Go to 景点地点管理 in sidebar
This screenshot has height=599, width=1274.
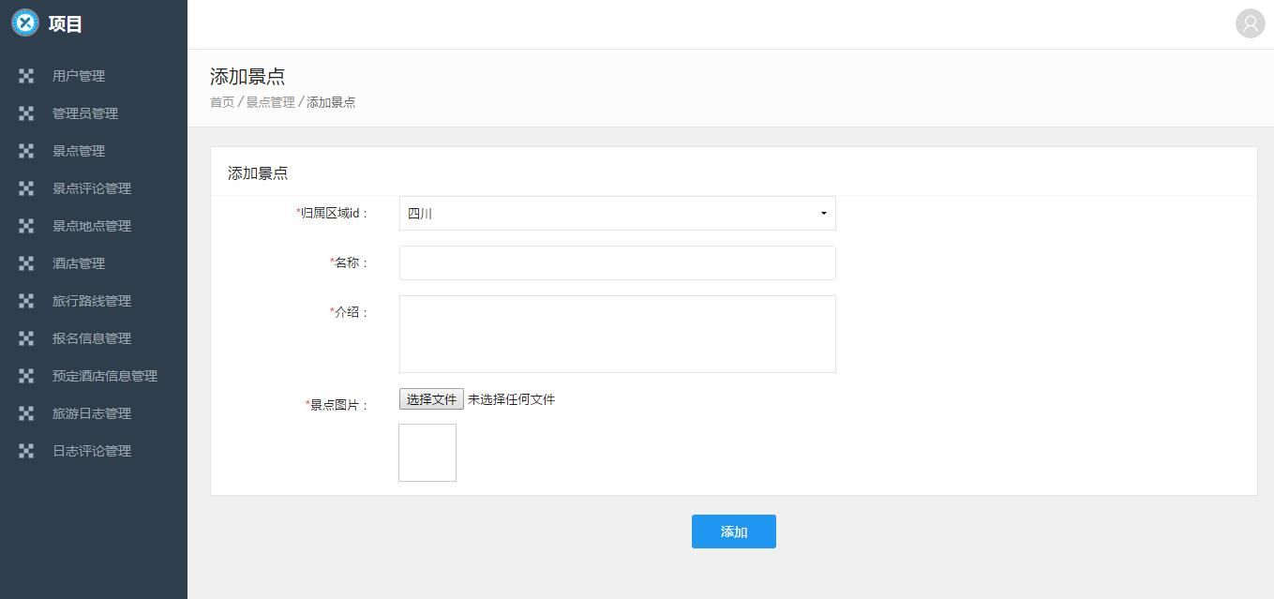click(x=92, y=226)
